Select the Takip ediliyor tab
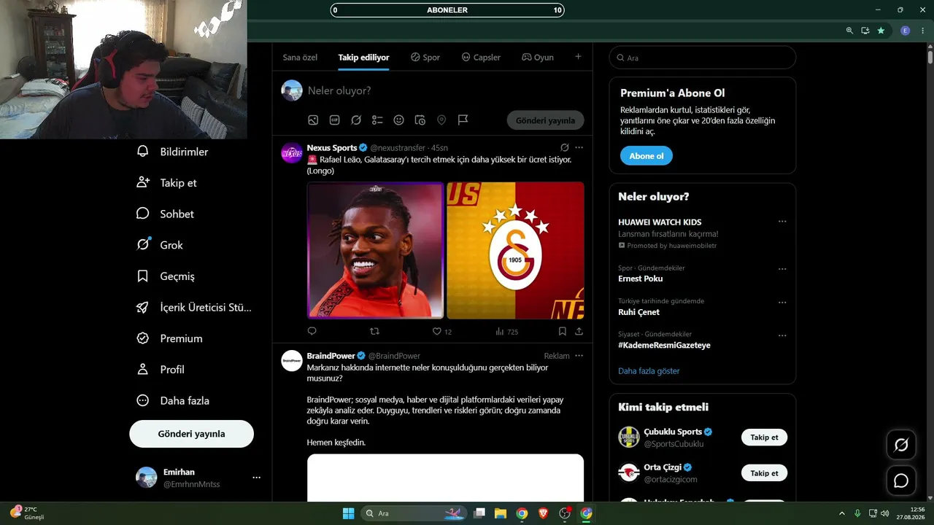Image resolution: width=934 pixels, height=525 pixels. pos(363,58)
